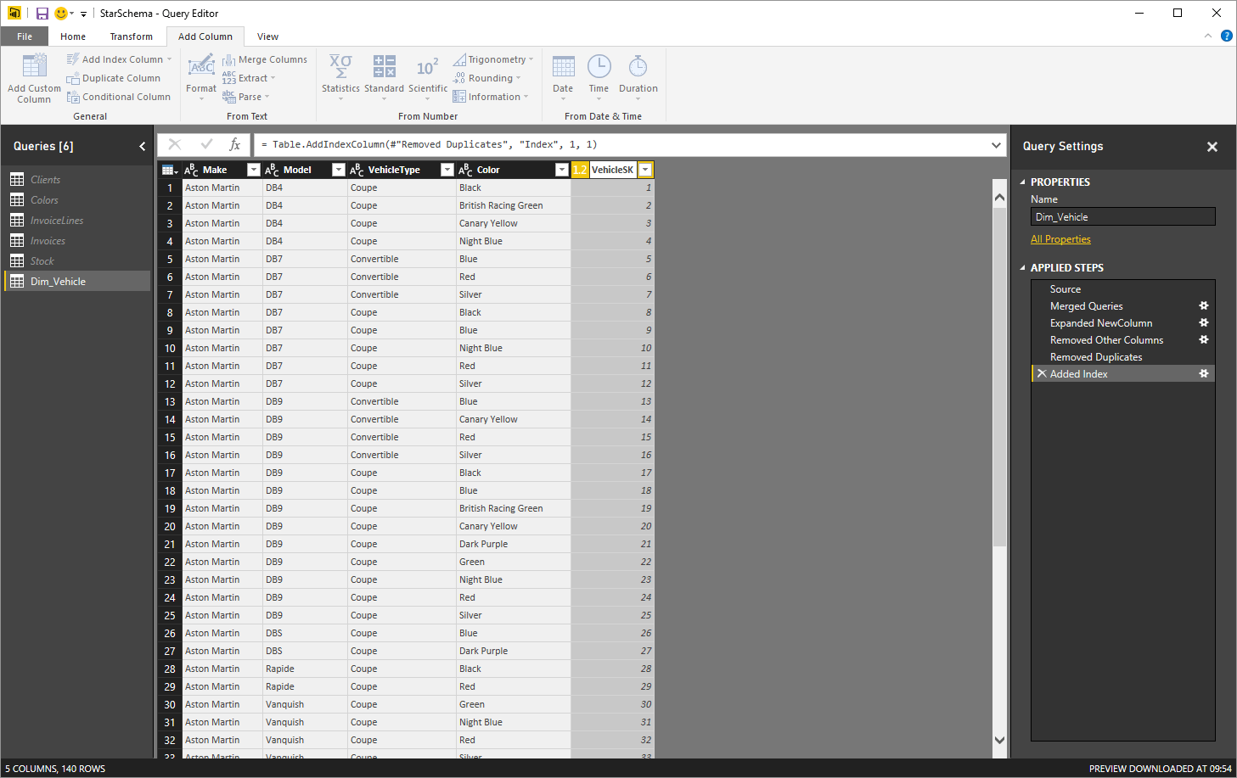The height and width of the screenshot is (778, 1237).
Task: Select the InvoiceLines query
Action: coord(78,221)
